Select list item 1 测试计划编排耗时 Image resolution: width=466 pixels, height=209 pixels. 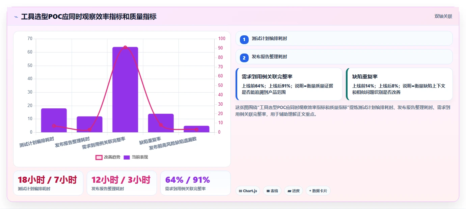(x=344, y=38)
